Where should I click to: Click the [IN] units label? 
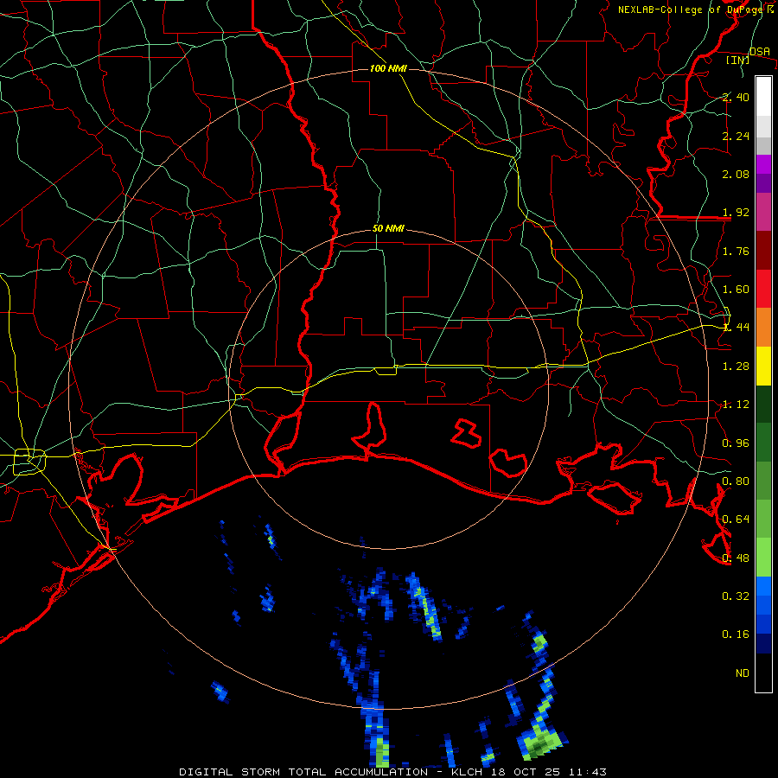point(738,60)
